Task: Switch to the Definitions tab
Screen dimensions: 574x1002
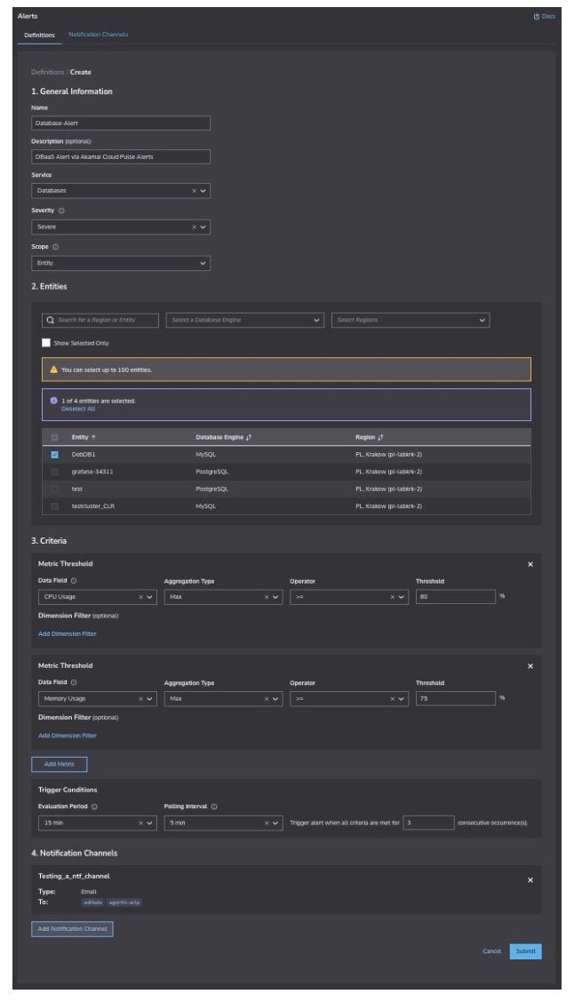Action: point(39,36)
